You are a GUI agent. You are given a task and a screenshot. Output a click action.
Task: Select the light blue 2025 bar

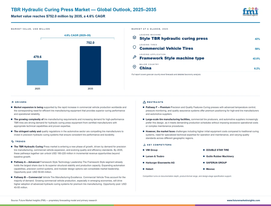[37, 73]
